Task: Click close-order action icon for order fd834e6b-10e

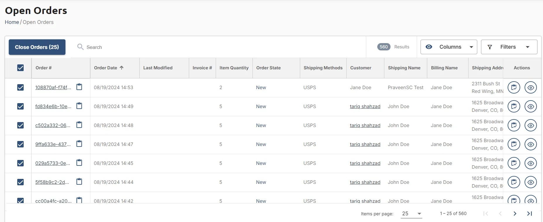Action: point(514,106)
